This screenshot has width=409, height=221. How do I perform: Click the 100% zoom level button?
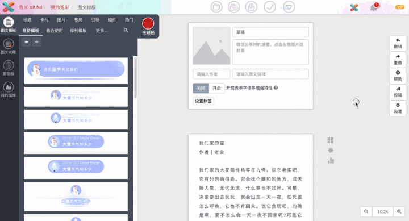383,211
